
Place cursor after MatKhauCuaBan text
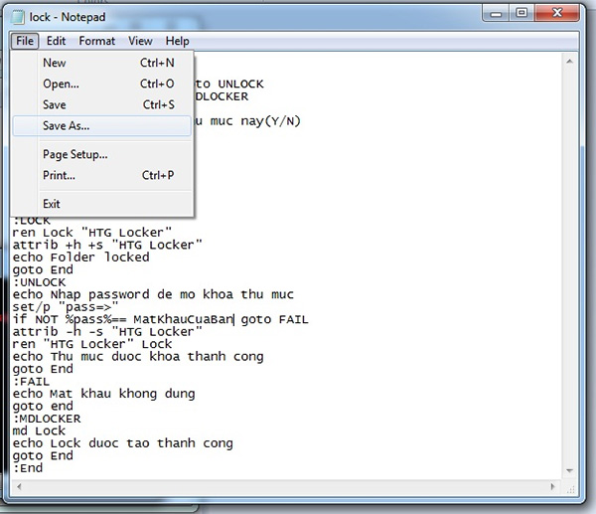(x=233, y=319)
